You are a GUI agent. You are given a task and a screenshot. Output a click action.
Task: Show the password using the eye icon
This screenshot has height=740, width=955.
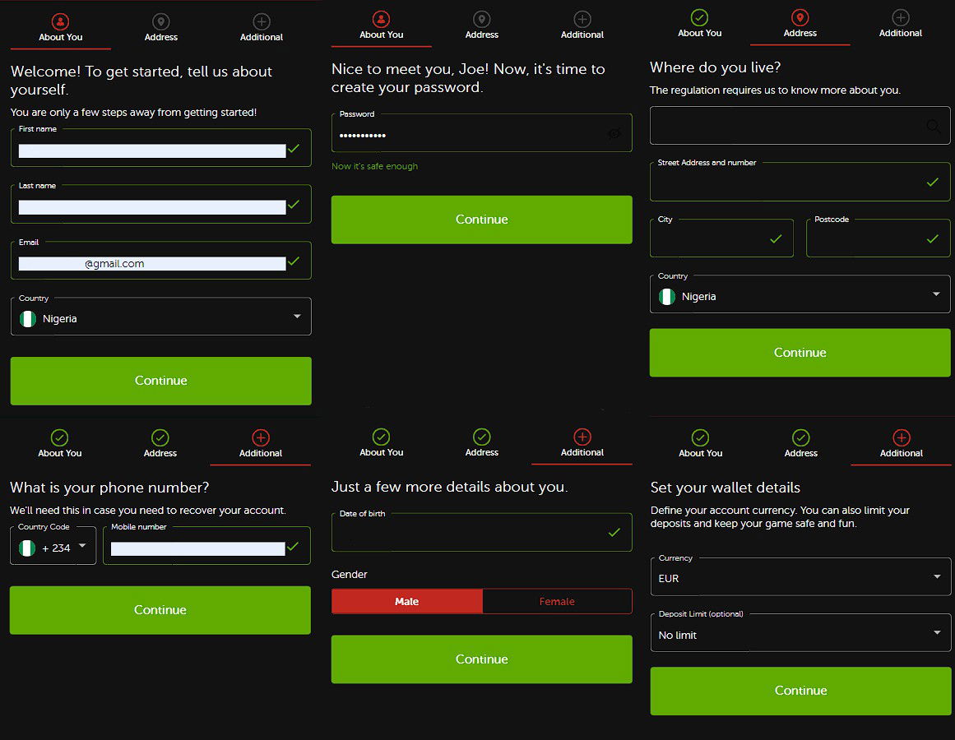pyautogui.click(x=614, y=132)
